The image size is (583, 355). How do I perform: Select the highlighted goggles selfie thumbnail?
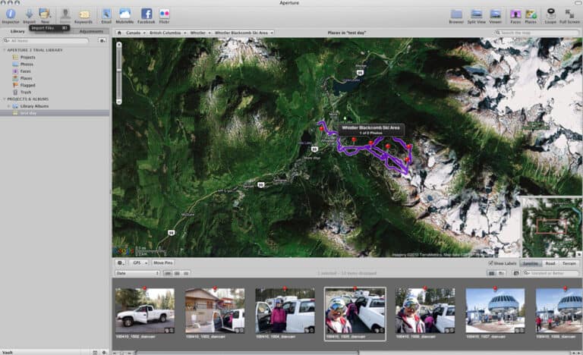pyautogui.click(x=355, y=310)
